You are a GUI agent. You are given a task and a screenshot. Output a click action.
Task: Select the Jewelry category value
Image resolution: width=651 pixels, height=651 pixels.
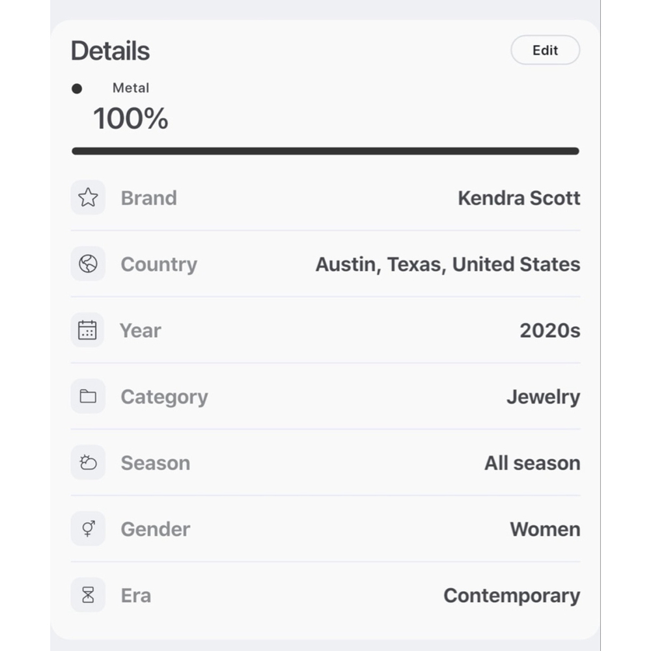(x=544, y=397)
